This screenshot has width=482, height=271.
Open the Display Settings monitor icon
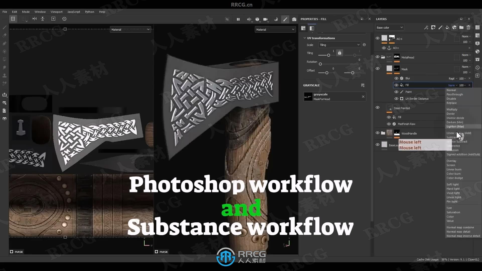pos(477,43)
